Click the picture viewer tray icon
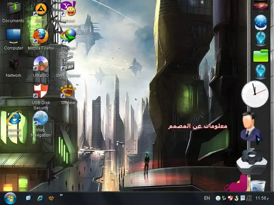 242,198
